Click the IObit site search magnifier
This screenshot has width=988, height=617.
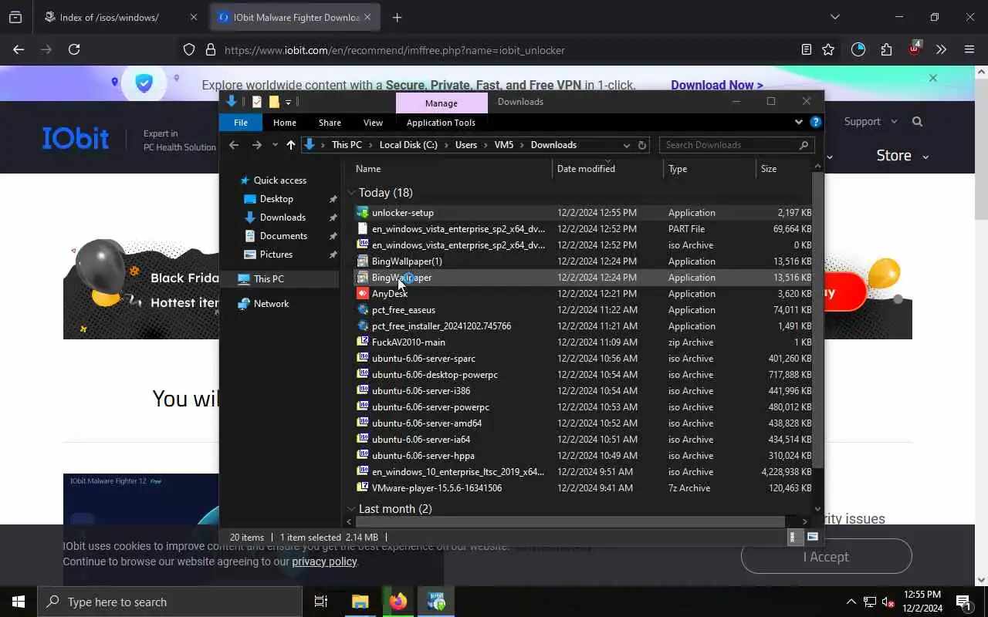click(x=917, y=121)
